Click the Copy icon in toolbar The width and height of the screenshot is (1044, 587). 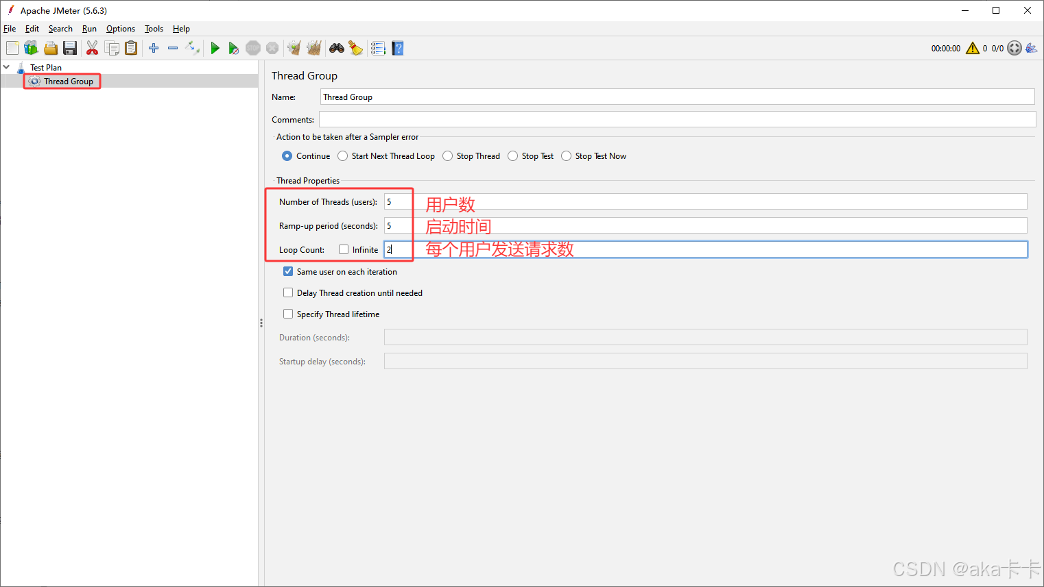(x=112, y=48)
